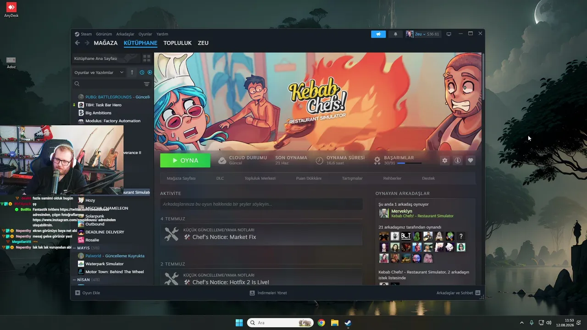The width and height of the screenshot is (587, 330).
Task: Select Motor Town: Behind The Wheel
Action: click(114, 272)
